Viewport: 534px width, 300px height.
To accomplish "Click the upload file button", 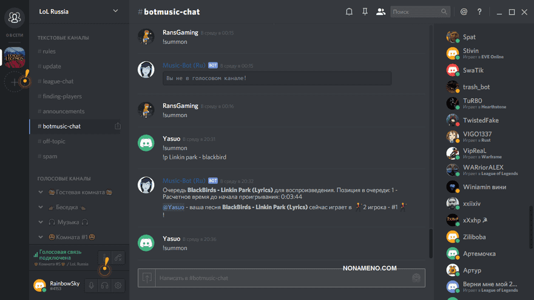I will click(147, 278).
